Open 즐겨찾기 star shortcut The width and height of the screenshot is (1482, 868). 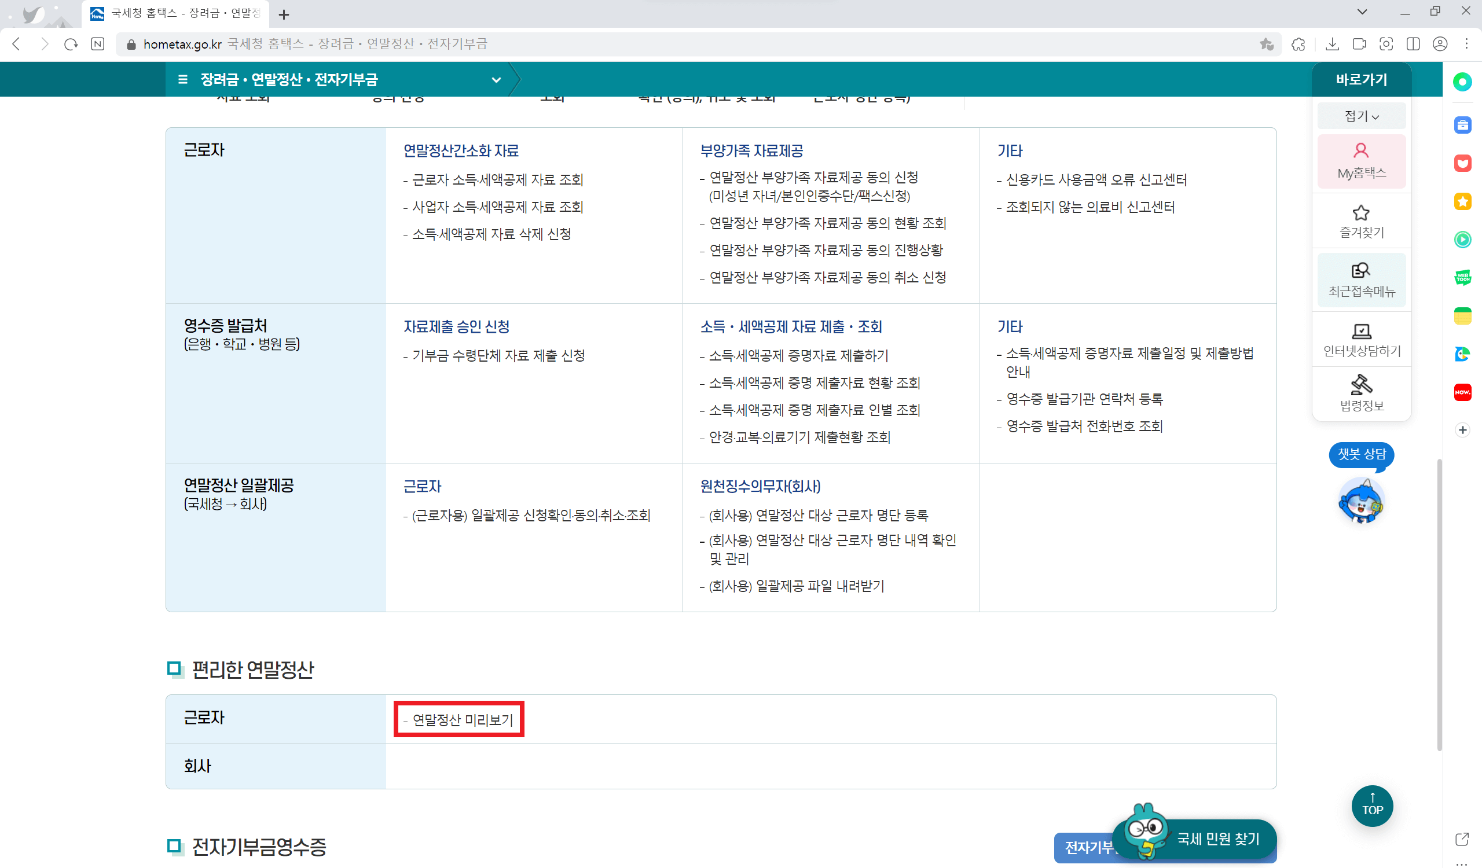click(x=1361, y=222)
